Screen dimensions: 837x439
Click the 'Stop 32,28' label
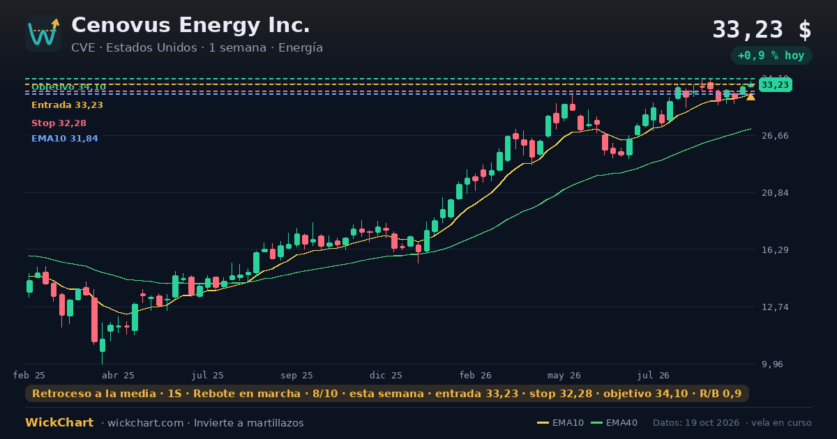pos(59,123)
